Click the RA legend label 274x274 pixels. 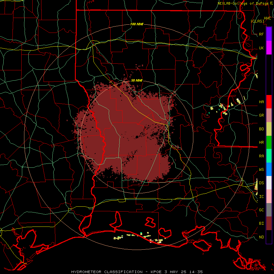(x=262, y=156)
